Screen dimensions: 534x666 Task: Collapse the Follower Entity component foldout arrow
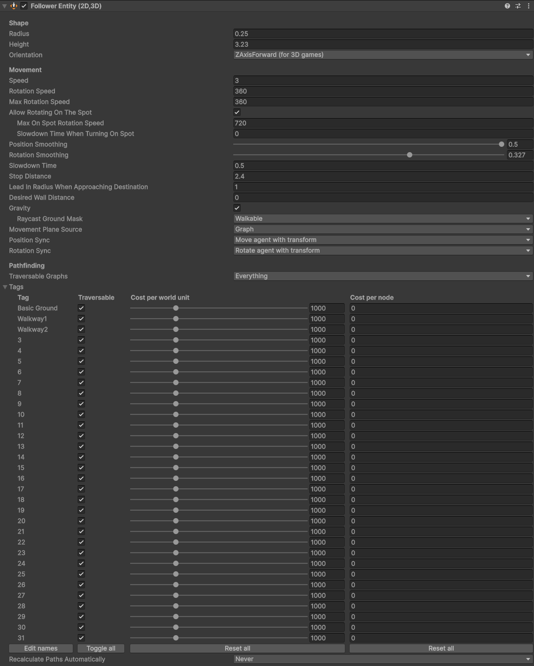pos(5,6)
